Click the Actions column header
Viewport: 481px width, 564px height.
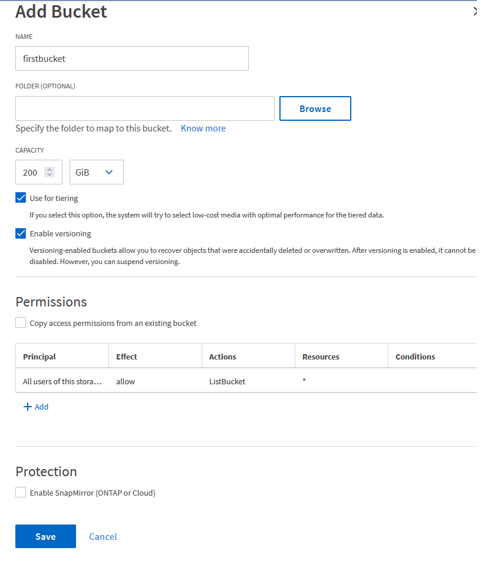coord(249,357)
